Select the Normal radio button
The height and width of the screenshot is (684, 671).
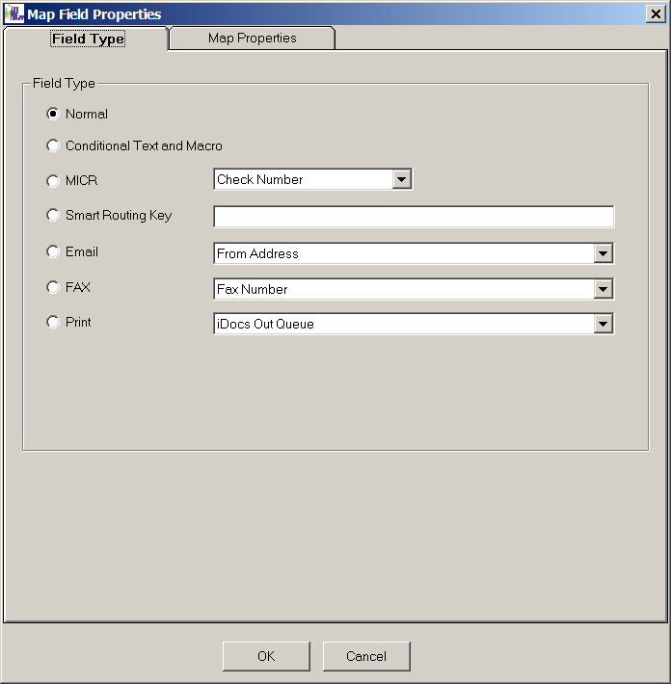(x=53, y=114)
